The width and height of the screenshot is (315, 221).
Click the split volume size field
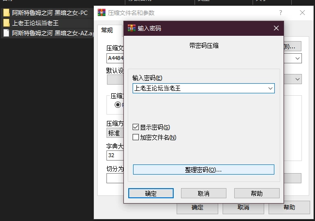point(115,178)
